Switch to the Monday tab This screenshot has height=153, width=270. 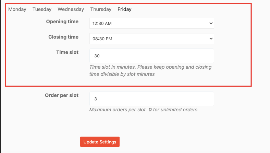(x=17, y=9)
